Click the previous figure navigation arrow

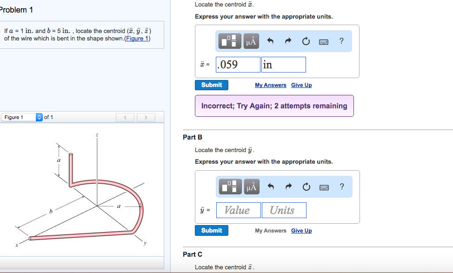pyautogui.click(x=125, y=117)
